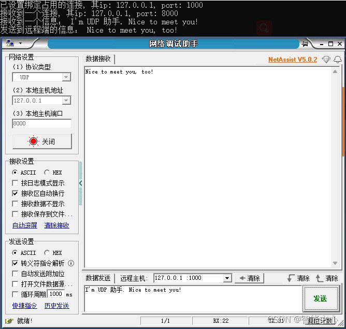Click the up-arrow 清除 button
Viewport: 346px width, 329px height.
[327, 278]
